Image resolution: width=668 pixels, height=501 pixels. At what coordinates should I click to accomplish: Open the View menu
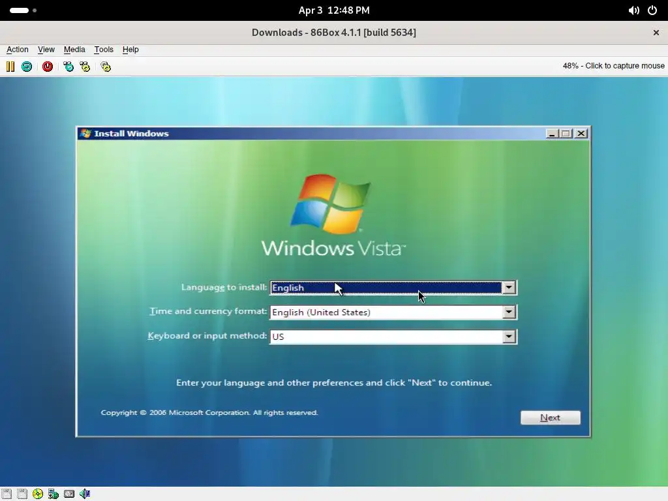click(x=46, y=50)
